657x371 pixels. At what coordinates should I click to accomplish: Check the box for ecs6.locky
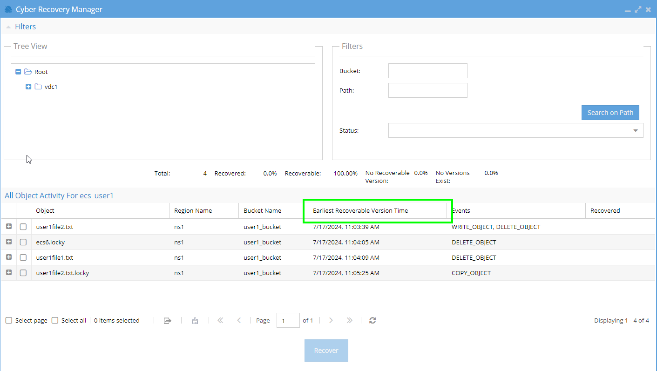click(23, 243)
